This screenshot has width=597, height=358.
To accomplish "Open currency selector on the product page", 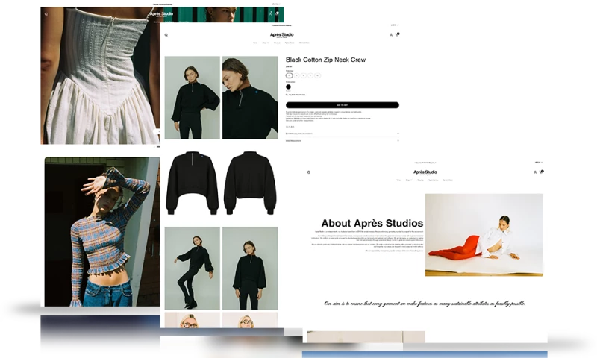I will pos(395,25).
